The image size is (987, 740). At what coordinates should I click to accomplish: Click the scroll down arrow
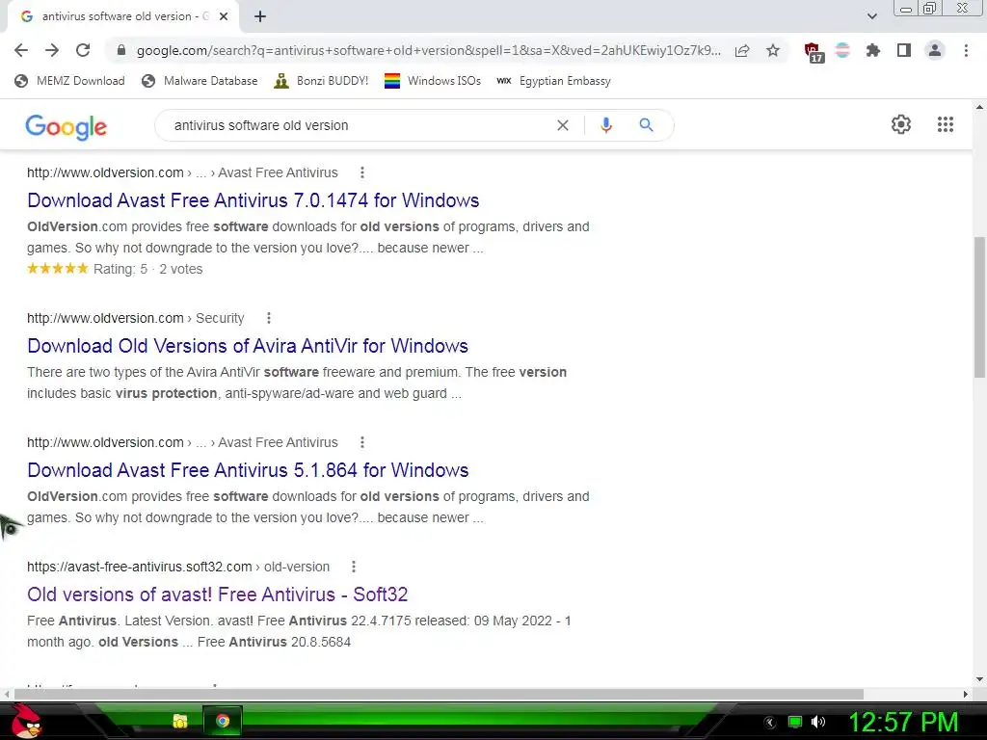pyautogui.click(x=979, y=679)
